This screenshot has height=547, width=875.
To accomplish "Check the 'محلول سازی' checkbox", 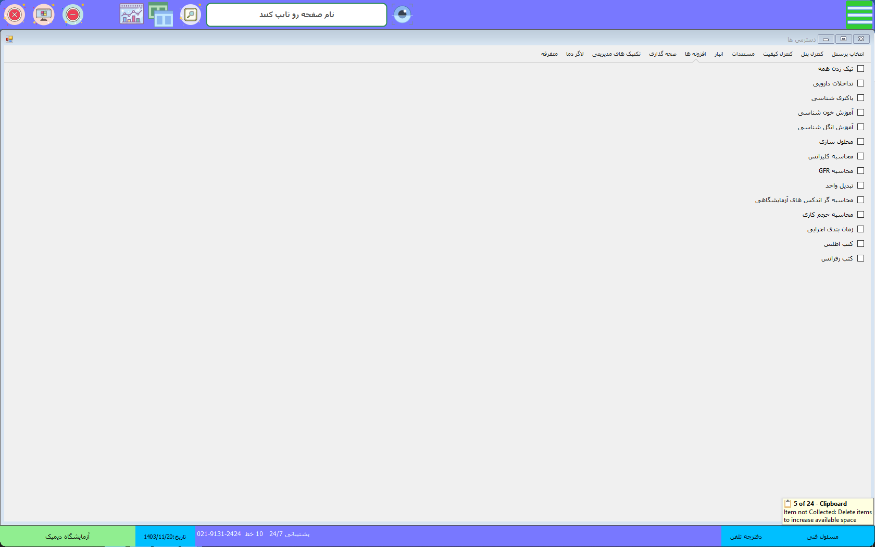I will tap(860, 142).
